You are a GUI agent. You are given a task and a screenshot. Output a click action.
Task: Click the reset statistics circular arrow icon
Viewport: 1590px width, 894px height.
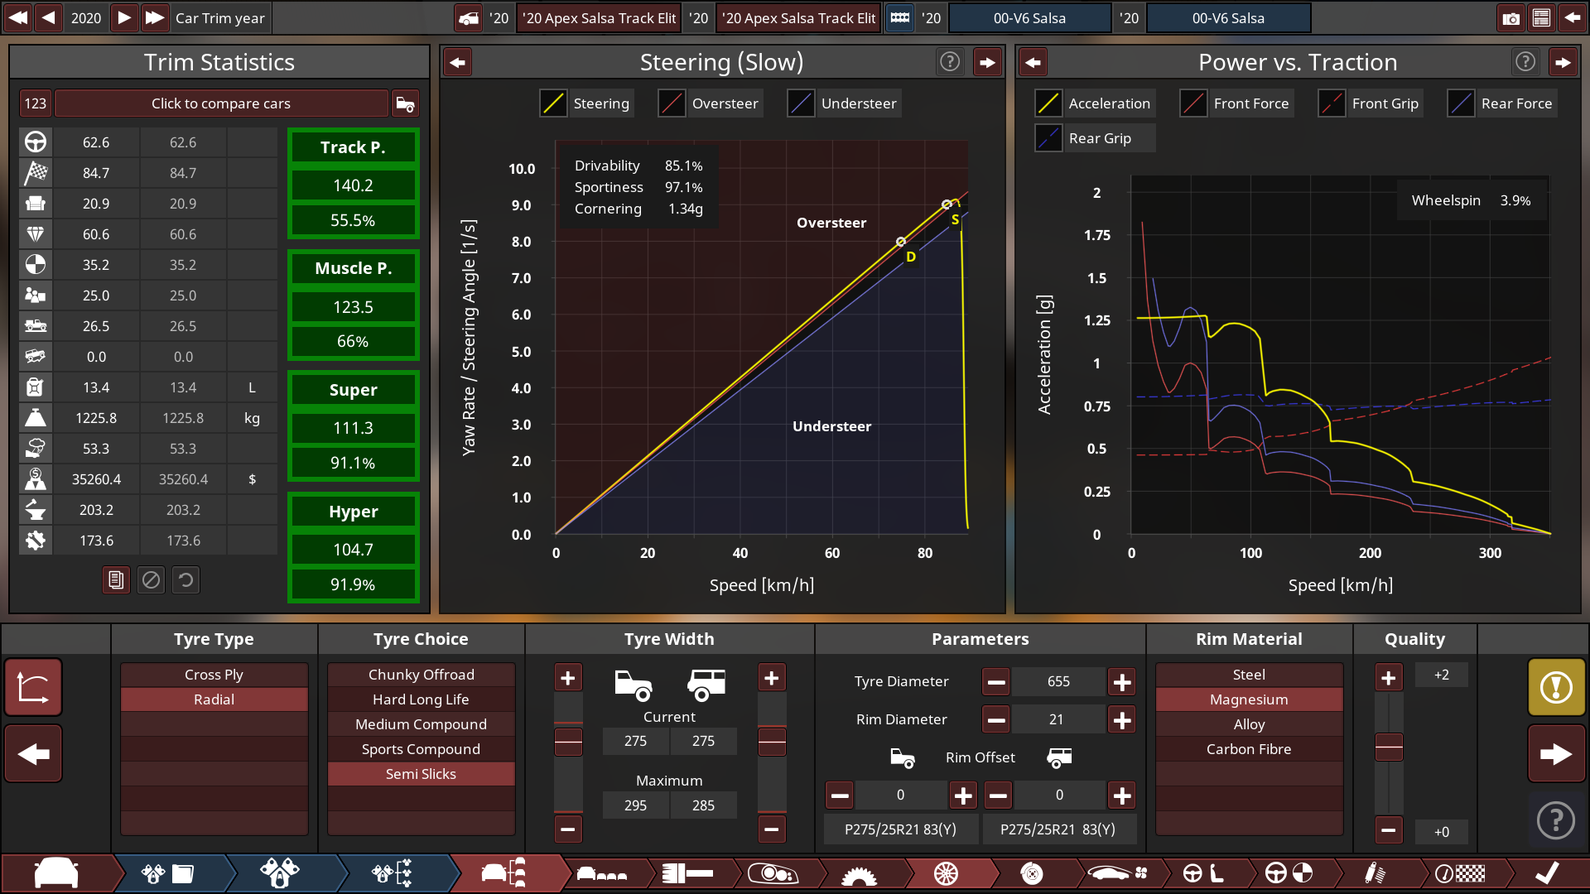coord(186,580)
